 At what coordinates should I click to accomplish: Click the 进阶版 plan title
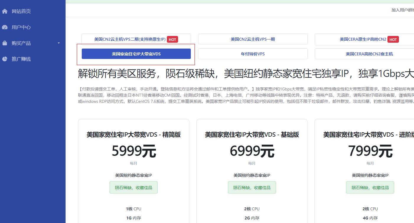pyautogui.click(x=369, y=135)
